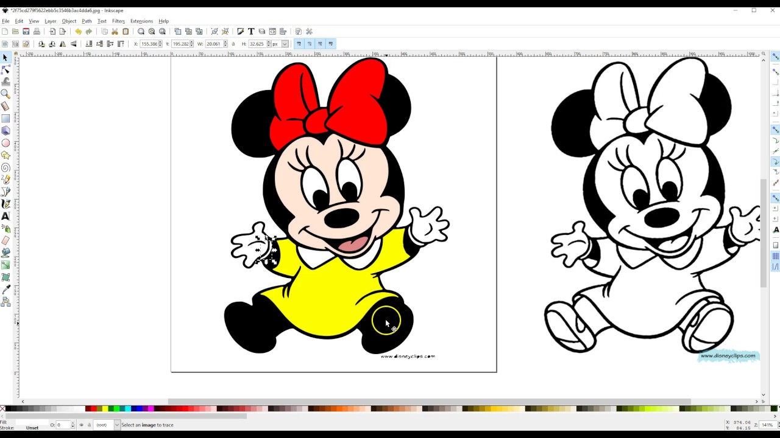Select the Connector diagram tool

pos(5,302)
